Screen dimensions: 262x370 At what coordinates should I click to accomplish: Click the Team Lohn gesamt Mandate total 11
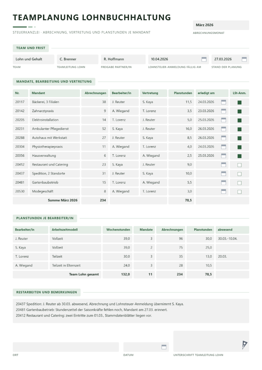[144, 274]
